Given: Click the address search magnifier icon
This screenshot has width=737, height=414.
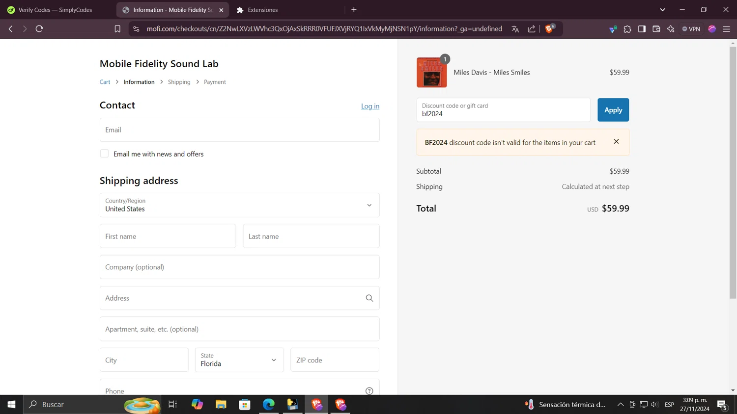Looking at the screenshot, I should click(369, 298).
